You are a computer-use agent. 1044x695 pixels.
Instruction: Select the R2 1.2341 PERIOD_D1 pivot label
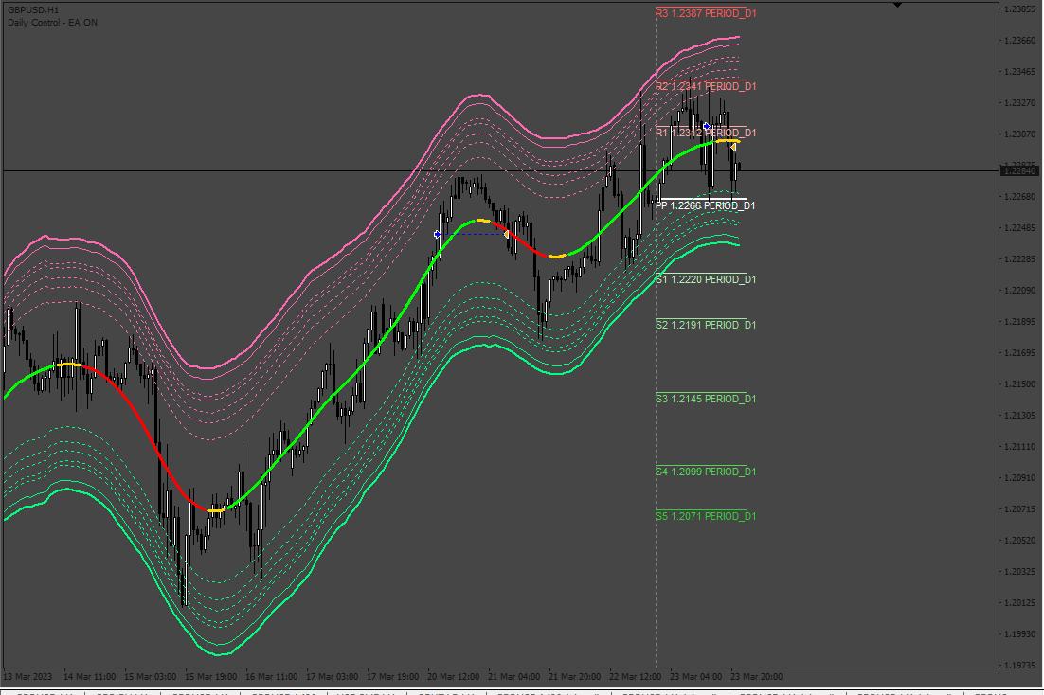[x=706, y=86]
